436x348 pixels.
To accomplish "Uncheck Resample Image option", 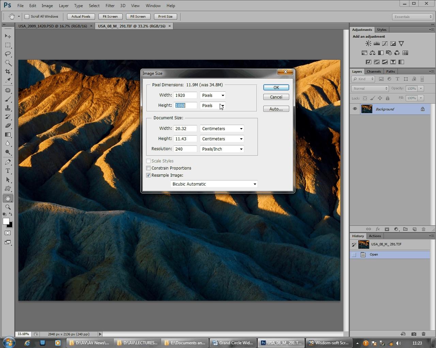I will coord(149,175).
